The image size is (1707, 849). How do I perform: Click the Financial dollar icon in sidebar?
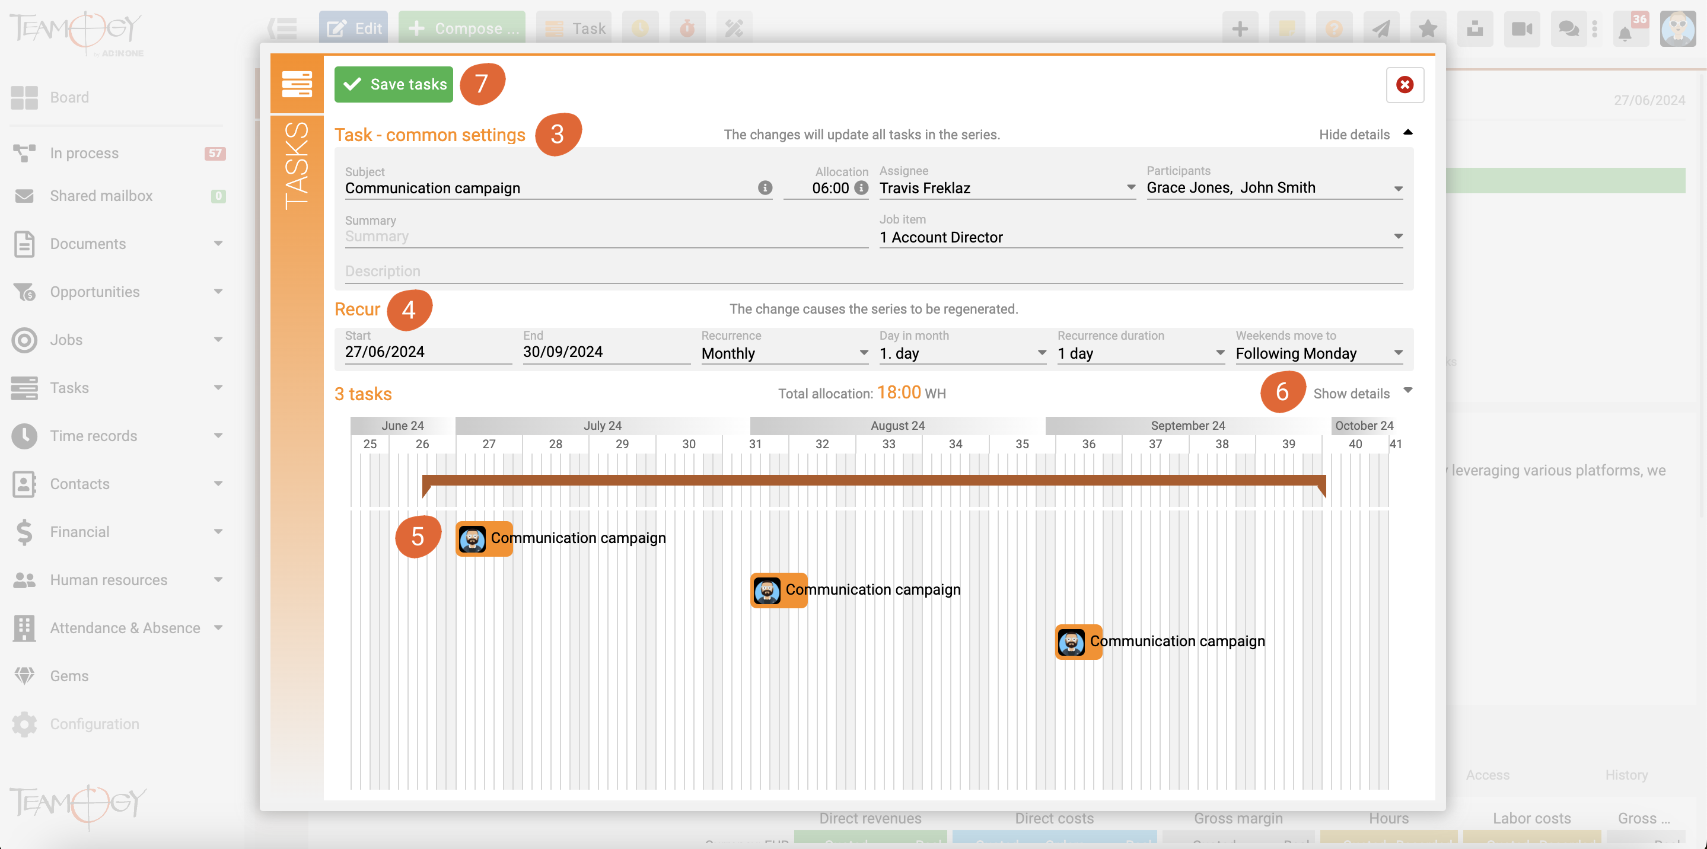point(24,532)
